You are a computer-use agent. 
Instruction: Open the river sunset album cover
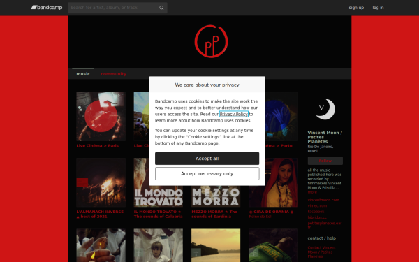(x=216, y=245)
